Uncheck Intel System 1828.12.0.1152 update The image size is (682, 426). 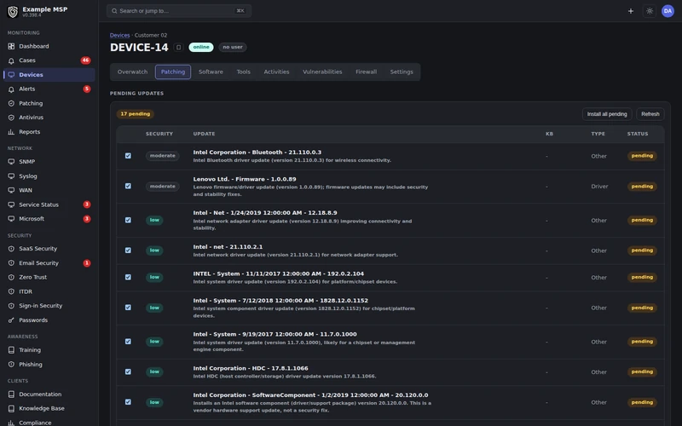128,308
